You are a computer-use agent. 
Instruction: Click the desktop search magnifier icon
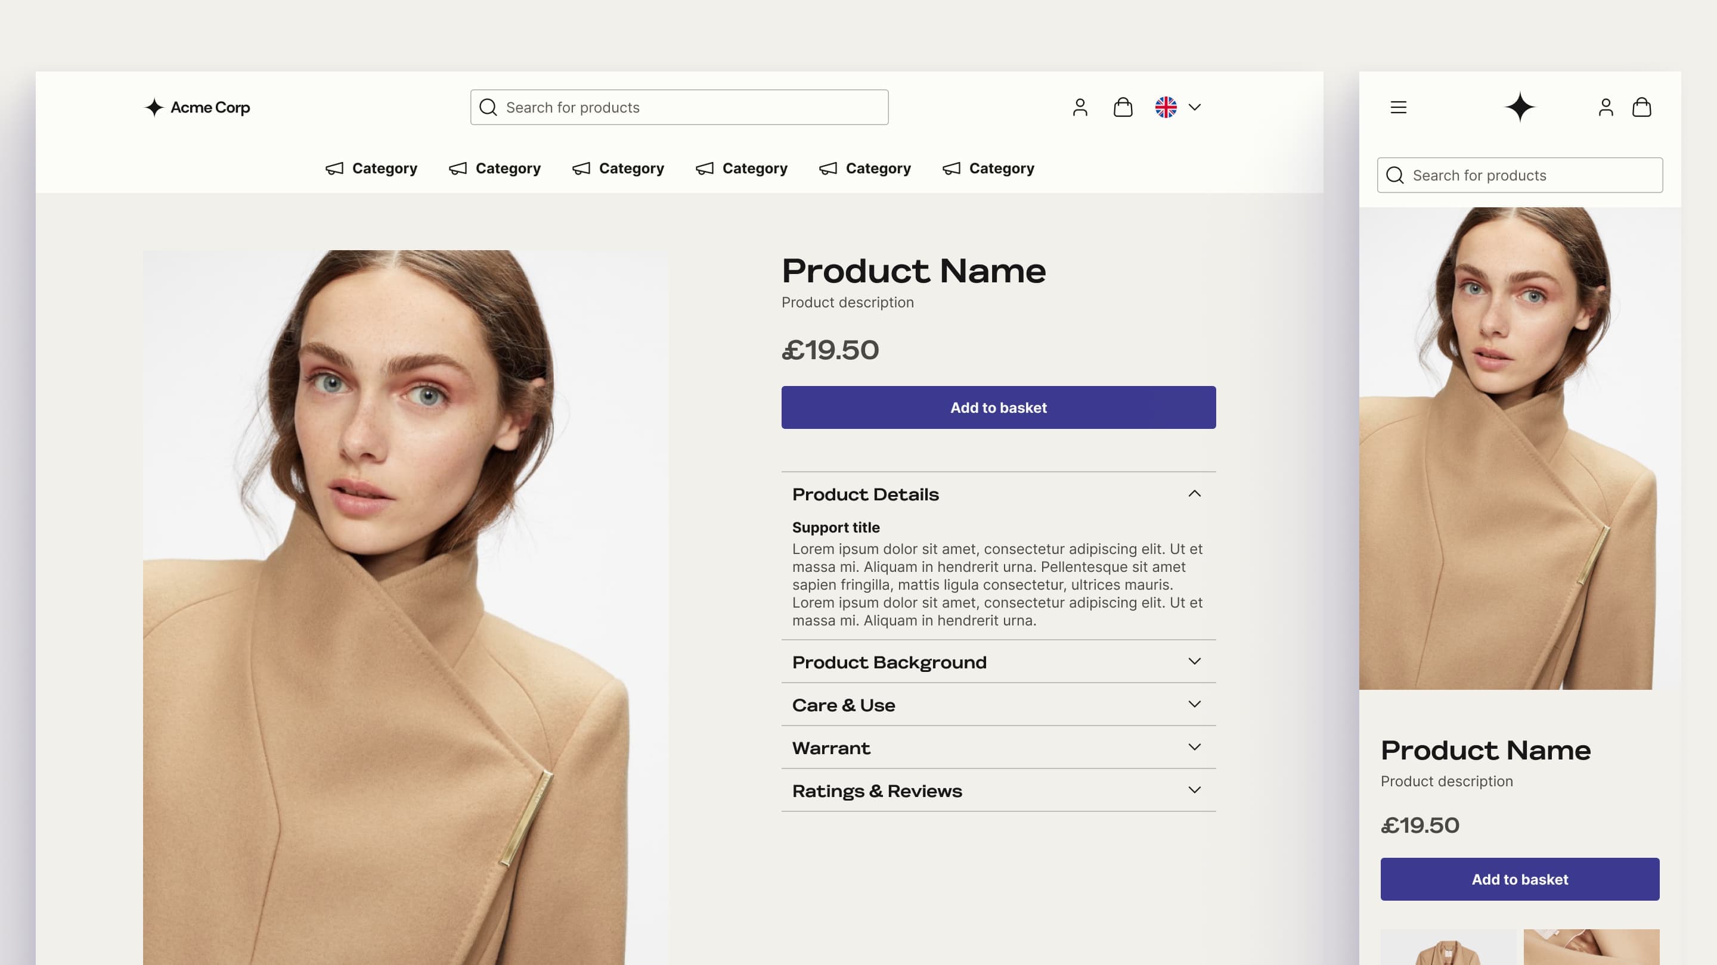(488, 107)
